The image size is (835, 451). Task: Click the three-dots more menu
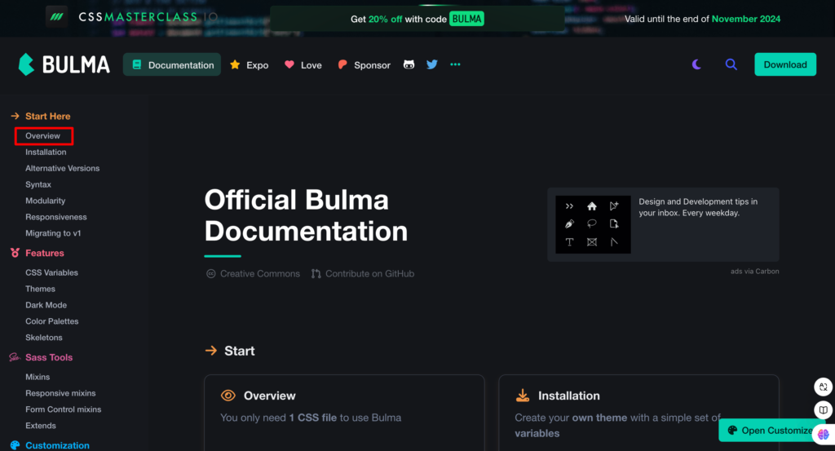coord(455,64)
